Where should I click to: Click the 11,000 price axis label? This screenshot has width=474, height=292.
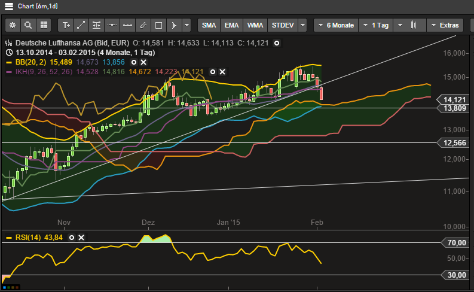(454, 191)
